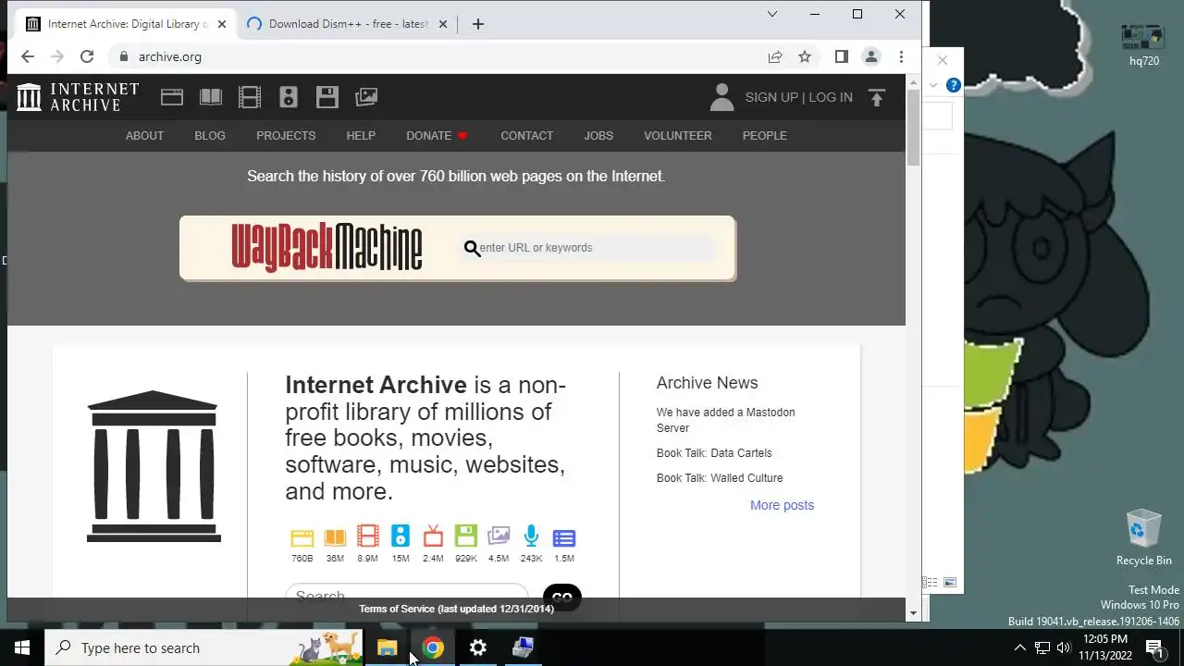Click the images icon labeled 4.5M
The image size is (1184, 666).
point(499,536)
